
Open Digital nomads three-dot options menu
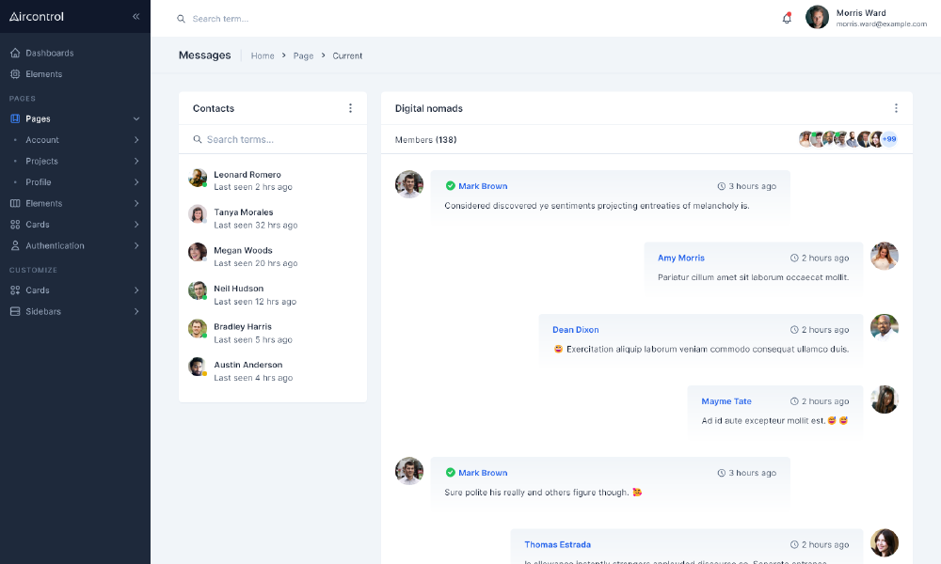tap(896, 108)
